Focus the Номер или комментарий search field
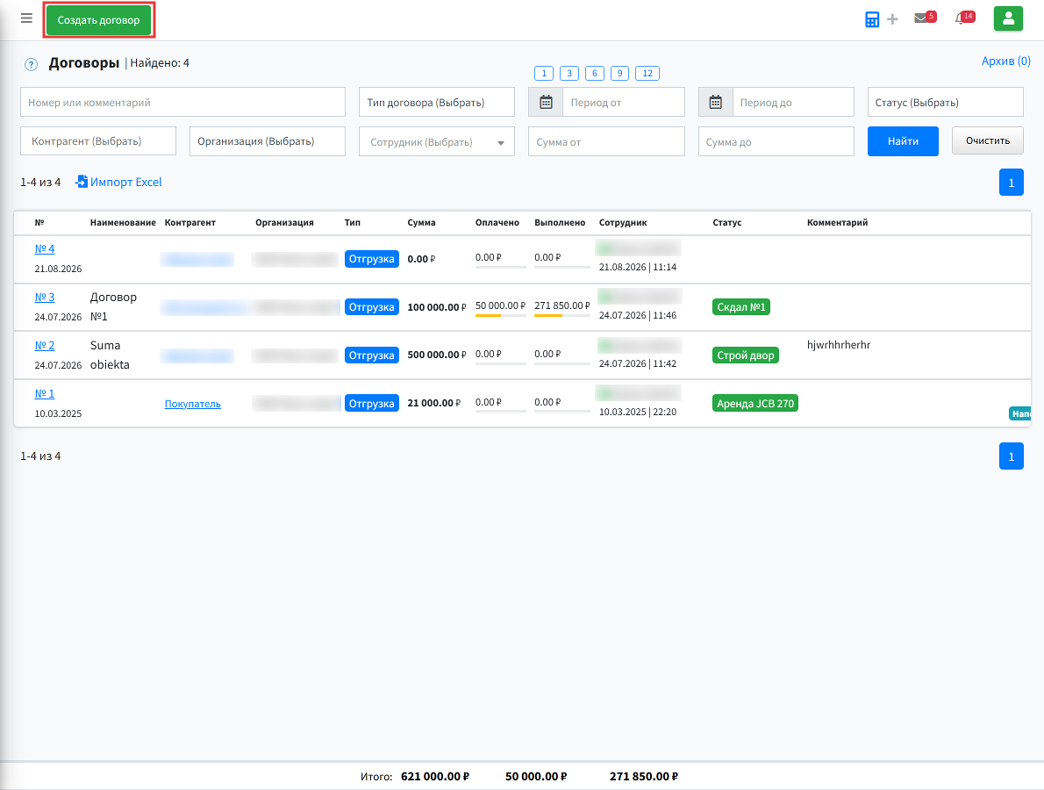 (x=182, y=102)
